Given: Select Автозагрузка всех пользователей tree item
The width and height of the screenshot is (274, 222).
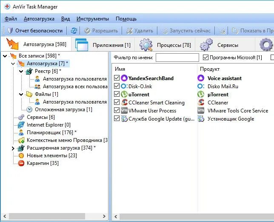Looking at the screenshot, I should coord(75,86).
